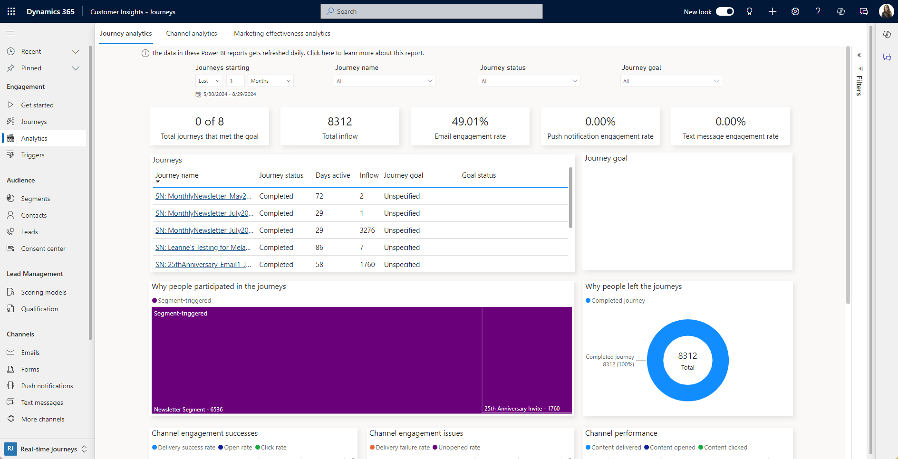Collapse the navigation hamburger menu
898x459 pixels.
[10, 33]
